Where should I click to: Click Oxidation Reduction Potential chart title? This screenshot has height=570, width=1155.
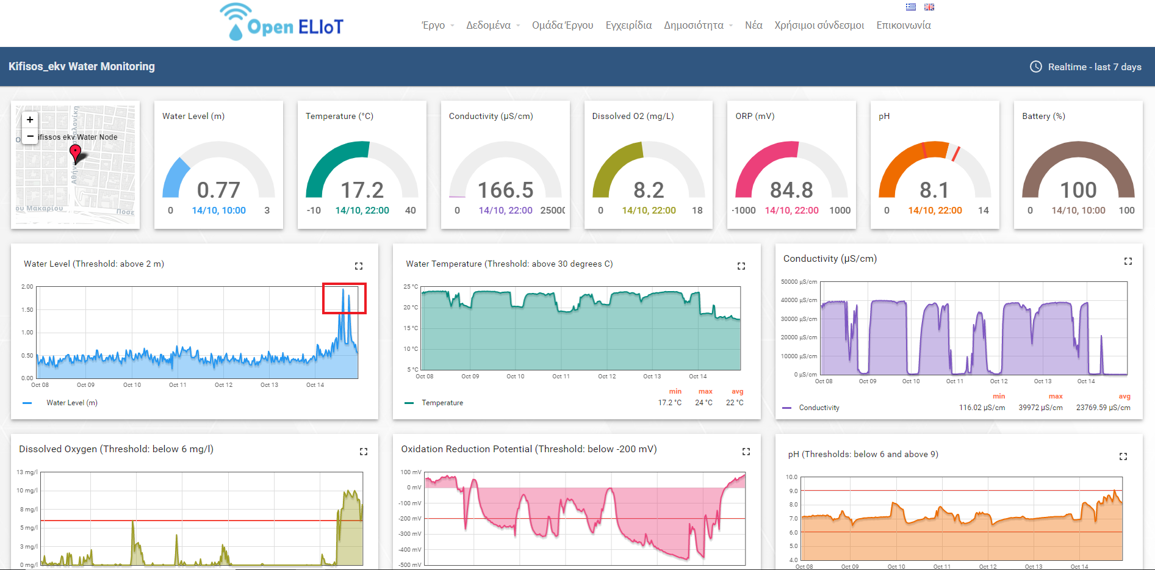529,449
